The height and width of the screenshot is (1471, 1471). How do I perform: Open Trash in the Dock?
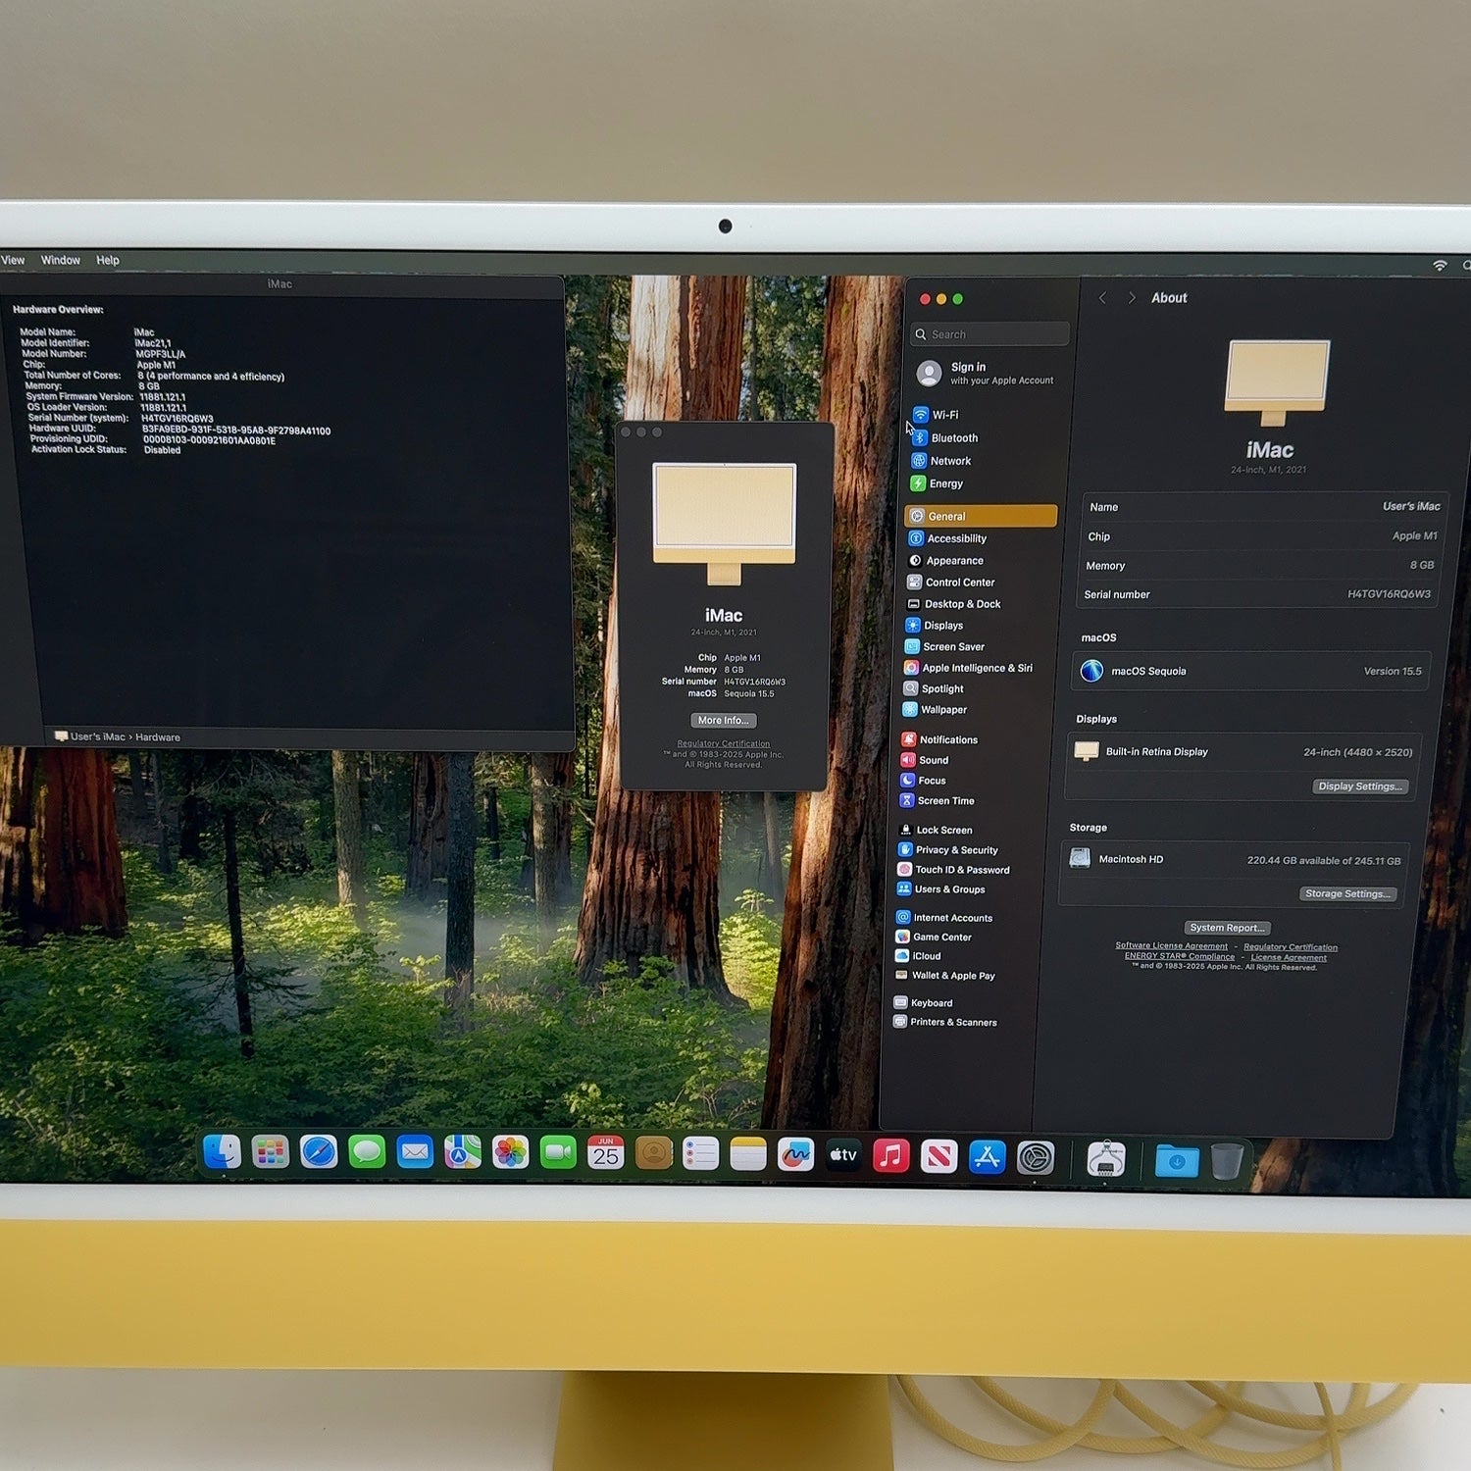pyautogui.click(x=1226, y=1162)
